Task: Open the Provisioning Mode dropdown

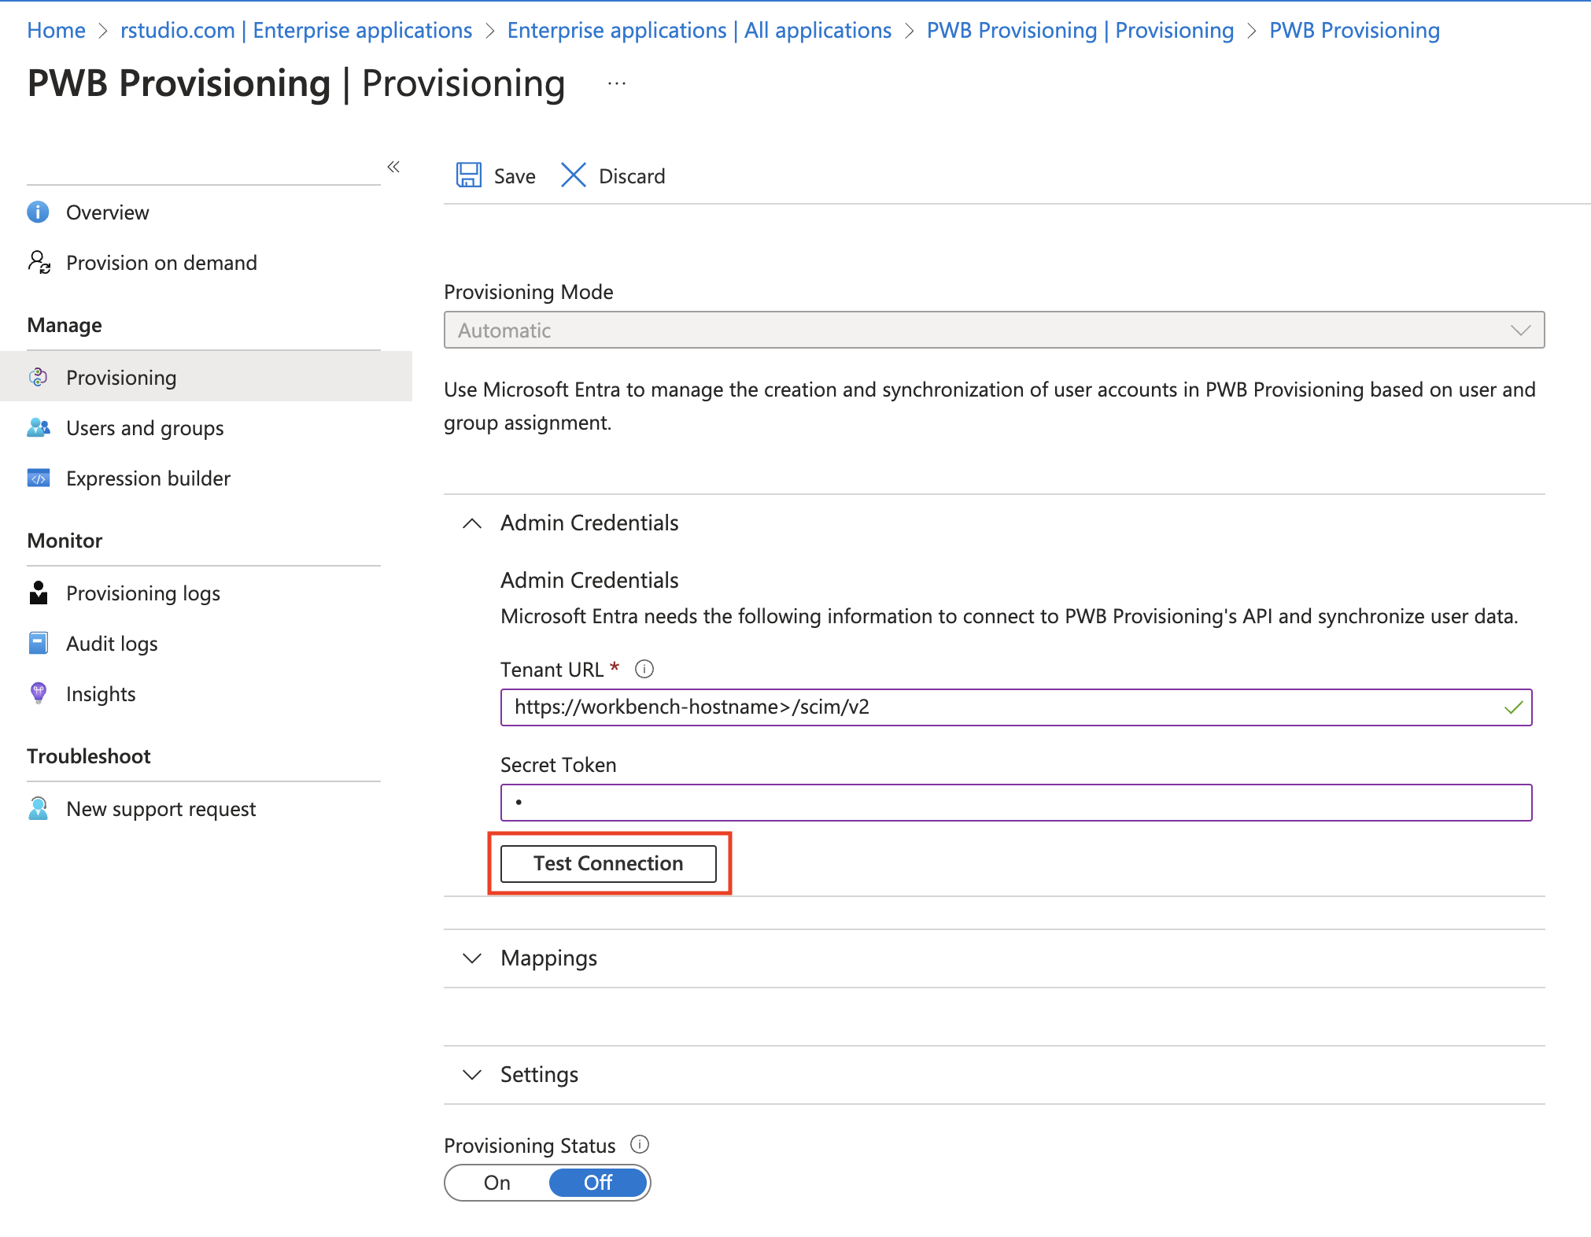Action: [x=994, y=330]
